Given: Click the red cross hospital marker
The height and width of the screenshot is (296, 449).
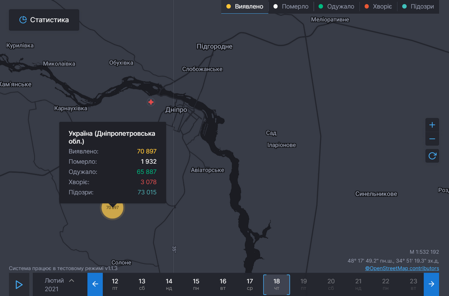Looking at the screenshot, I should pyautogui.click(x=151, y=102).
